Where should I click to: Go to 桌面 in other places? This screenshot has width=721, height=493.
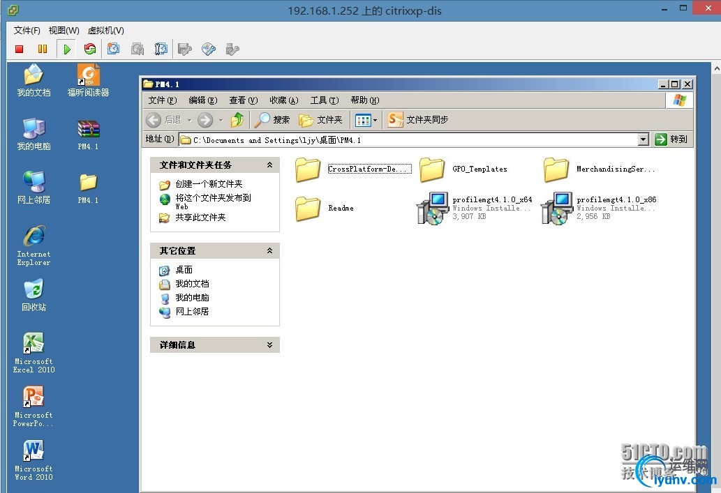[x=184, y=270]
